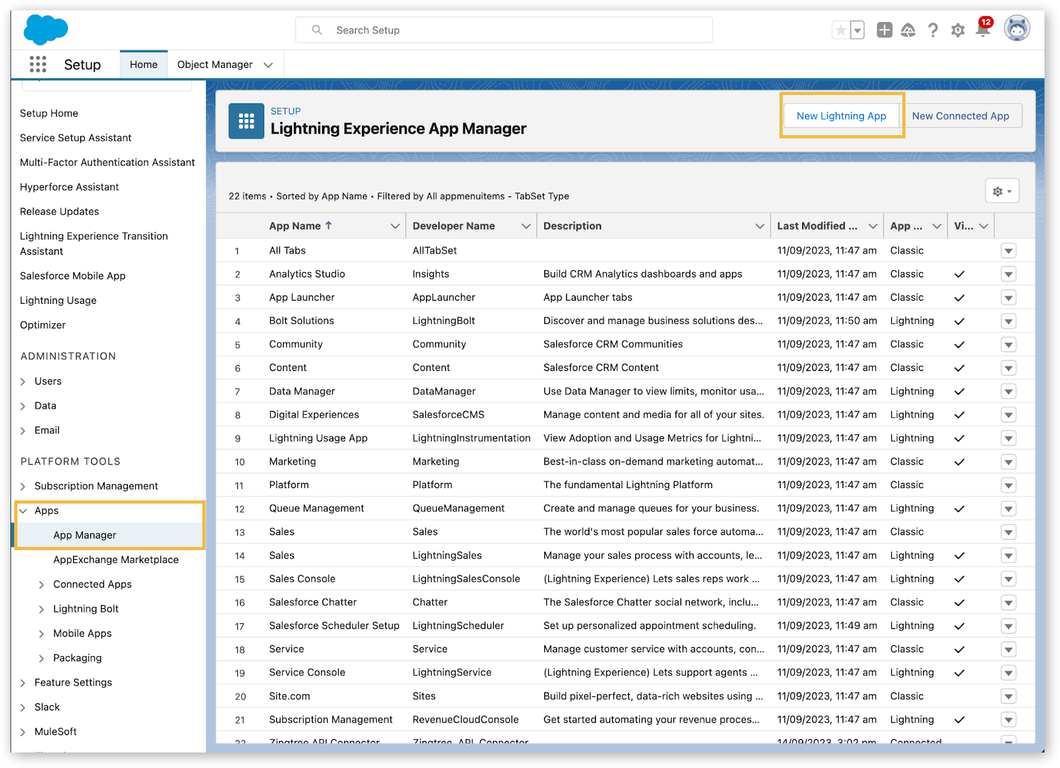Expand the MuleSoft tree node
Viewport: 1060px width, 768px height.
(x=23, y=732)
